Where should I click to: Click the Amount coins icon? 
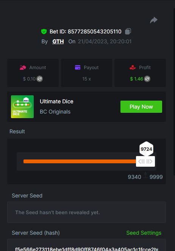tap(23, 67)
